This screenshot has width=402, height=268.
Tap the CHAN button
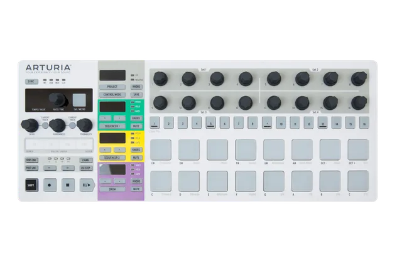(85, 161)
